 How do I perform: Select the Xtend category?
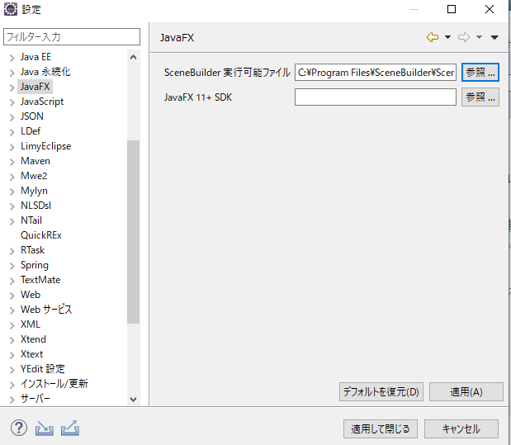(x=33, y=339)
